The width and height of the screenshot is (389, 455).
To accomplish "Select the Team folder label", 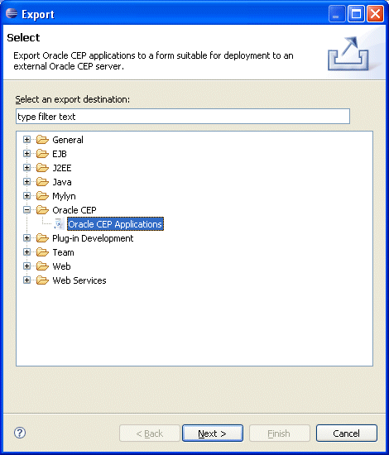I will pos(63,252).
